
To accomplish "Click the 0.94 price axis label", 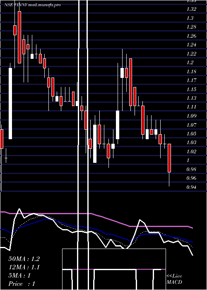I will point(191,187).
